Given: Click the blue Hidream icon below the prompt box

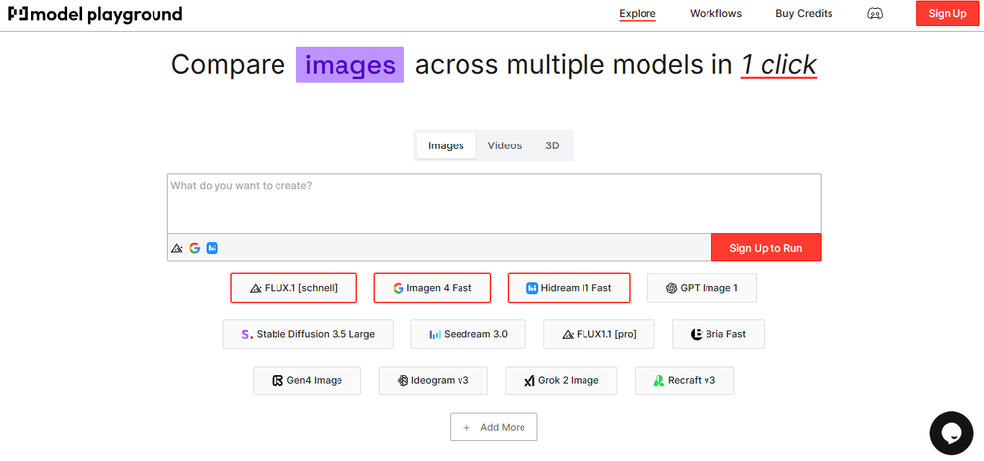Looking at the screenshot, I should (212, 248).
